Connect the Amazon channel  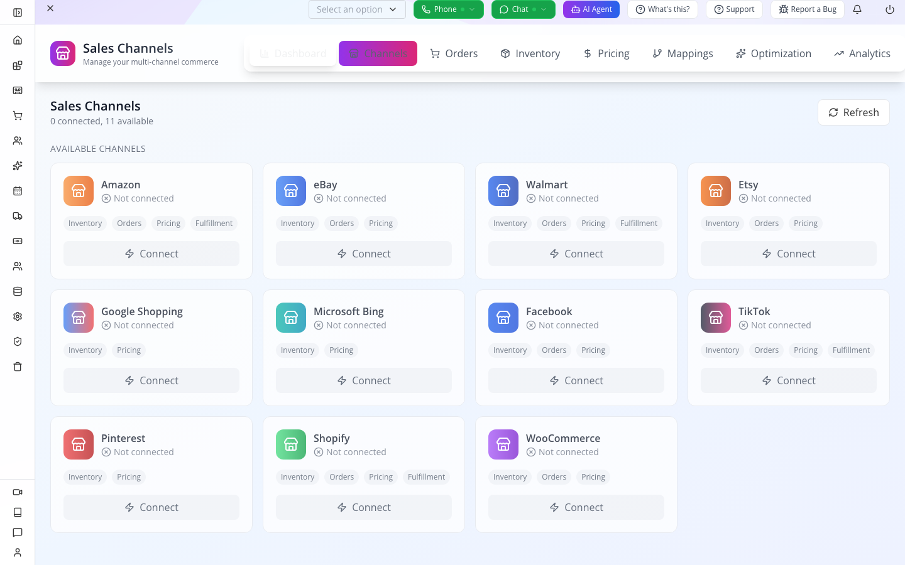point(151,254)
